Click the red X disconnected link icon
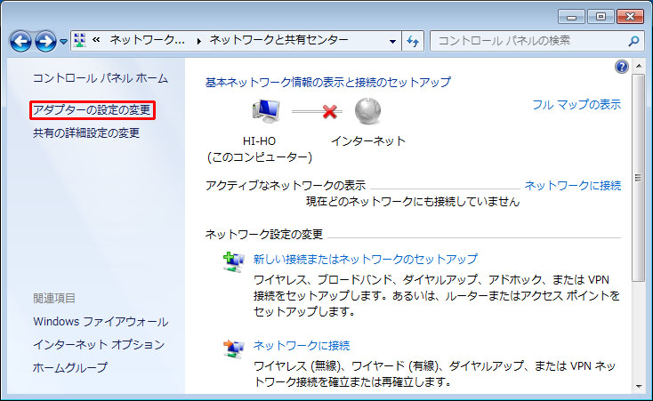This screenshot has width=653, height=401. (x=329, y=112)
